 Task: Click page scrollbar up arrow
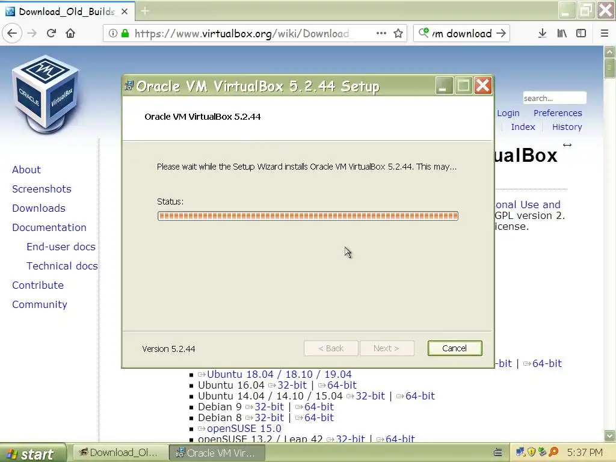click(610, 52)
